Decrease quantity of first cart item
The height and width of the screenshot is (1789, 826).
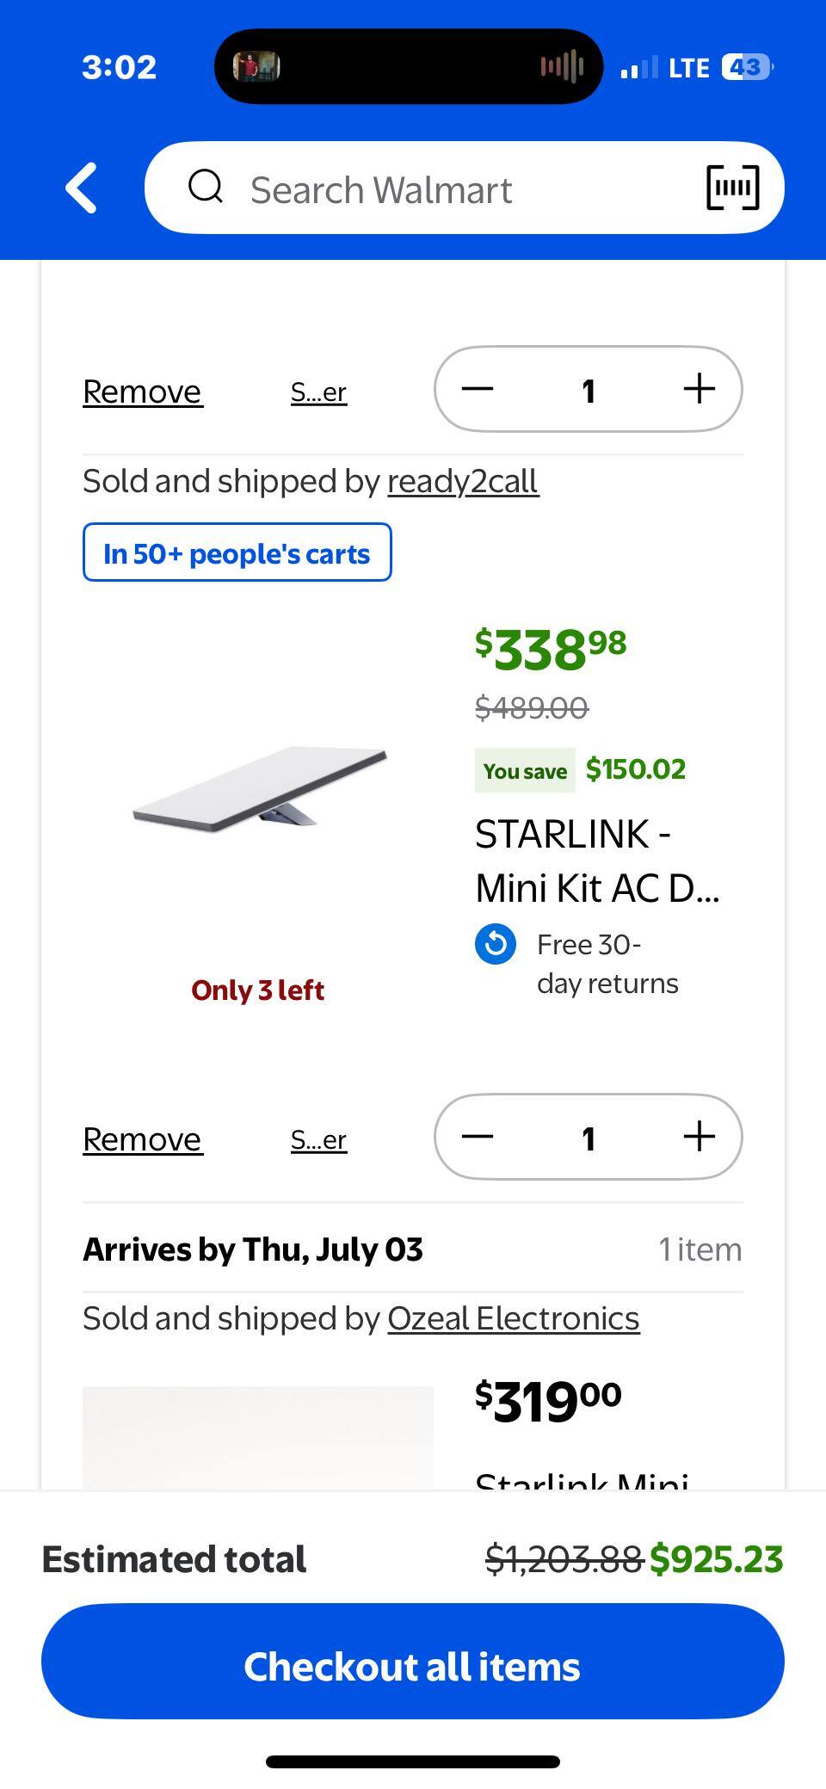click(x=478, y=389)
